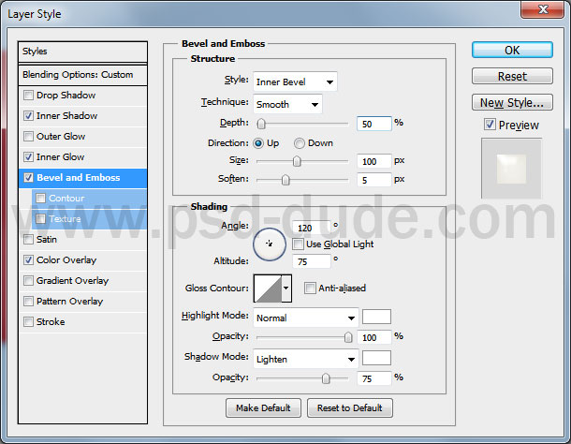Open the Styles section in the list
The width and height of the screenshot is (571, 444).
pyautogui.click(x=82, y=52)
